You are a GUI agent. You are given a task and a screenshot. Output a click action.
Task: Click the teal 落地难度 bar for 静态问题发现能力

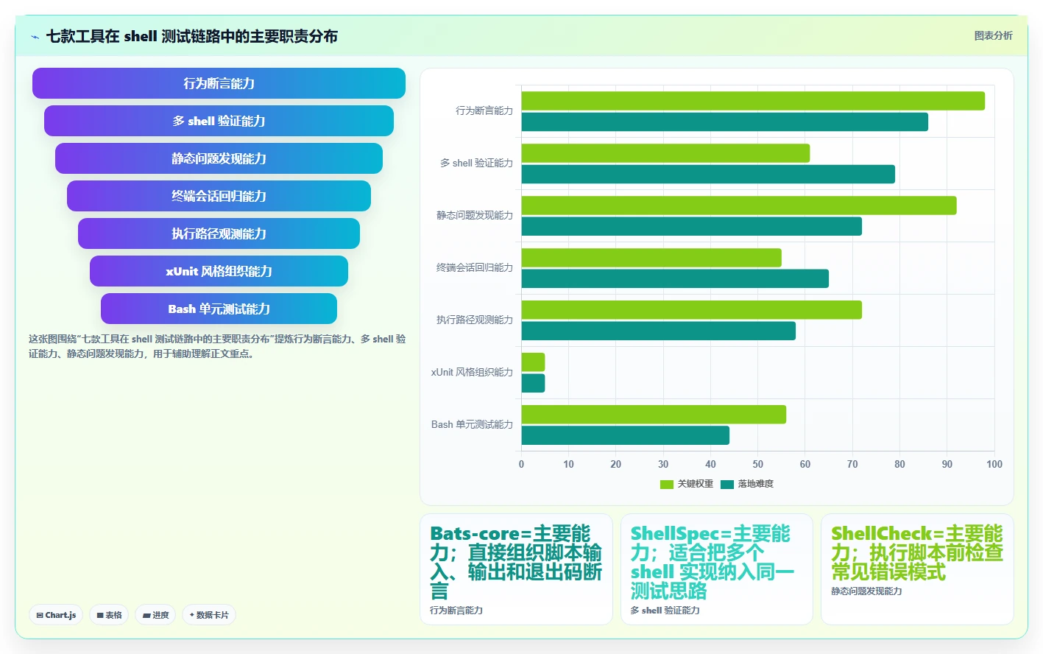coord(691,227)
